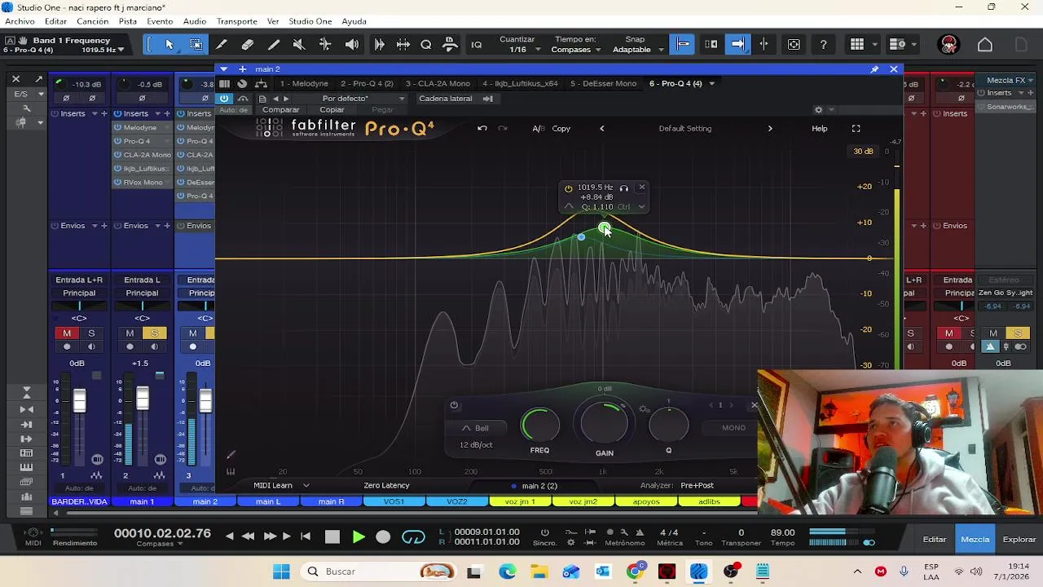Click the pin icon on plugin window
The image size is (1043, 587).
874,69
